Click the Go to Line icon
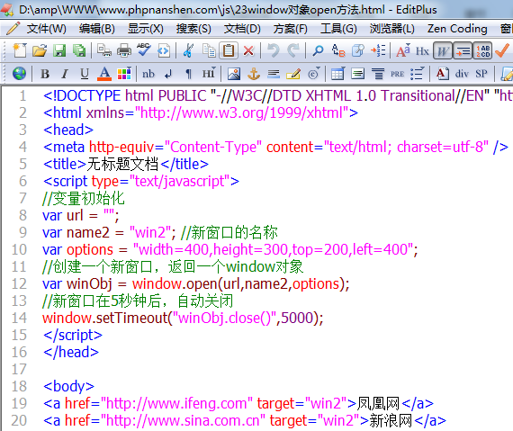Viewport: 513px width, 431px height. (x=378, y=50)
